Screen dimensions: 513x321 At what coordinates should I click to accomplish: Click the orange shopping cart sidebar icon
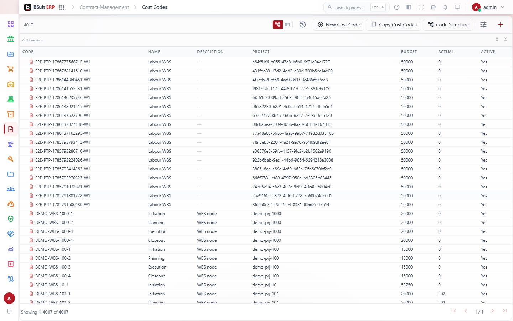pos(11,69)
